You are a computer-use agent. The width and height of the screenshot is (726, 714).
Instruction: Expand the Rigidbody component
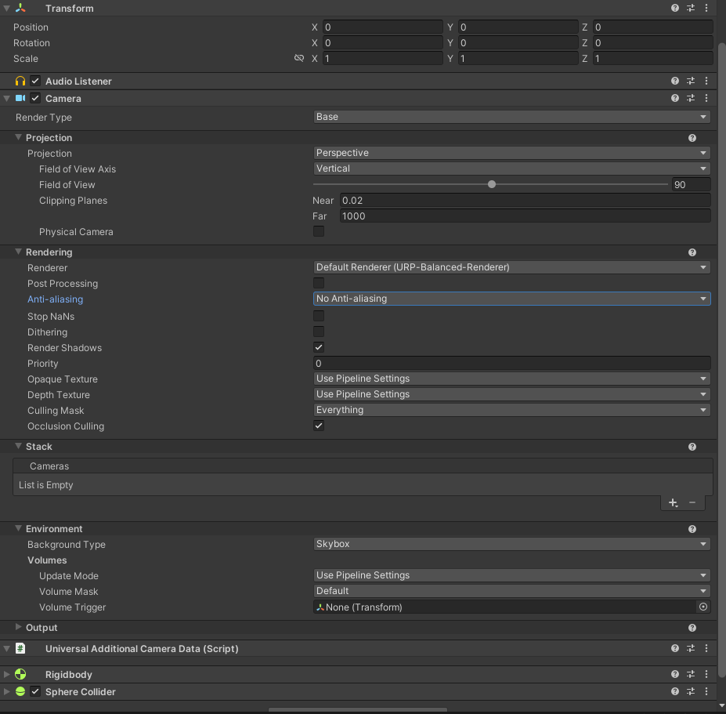(6, 674)
